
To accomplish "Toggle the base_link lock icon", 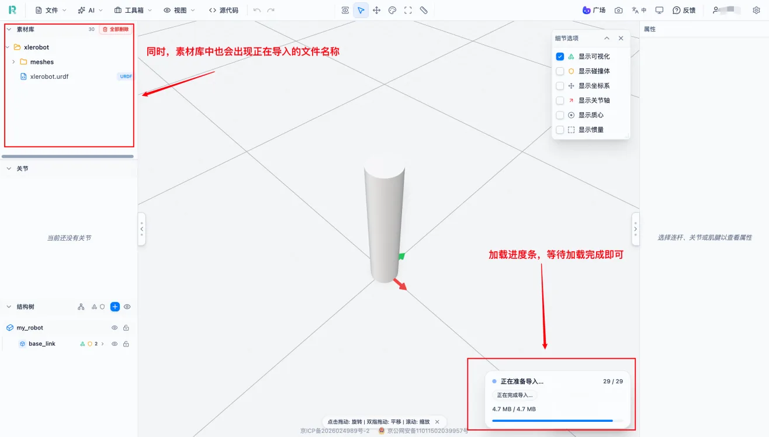I will coord(126,344).
